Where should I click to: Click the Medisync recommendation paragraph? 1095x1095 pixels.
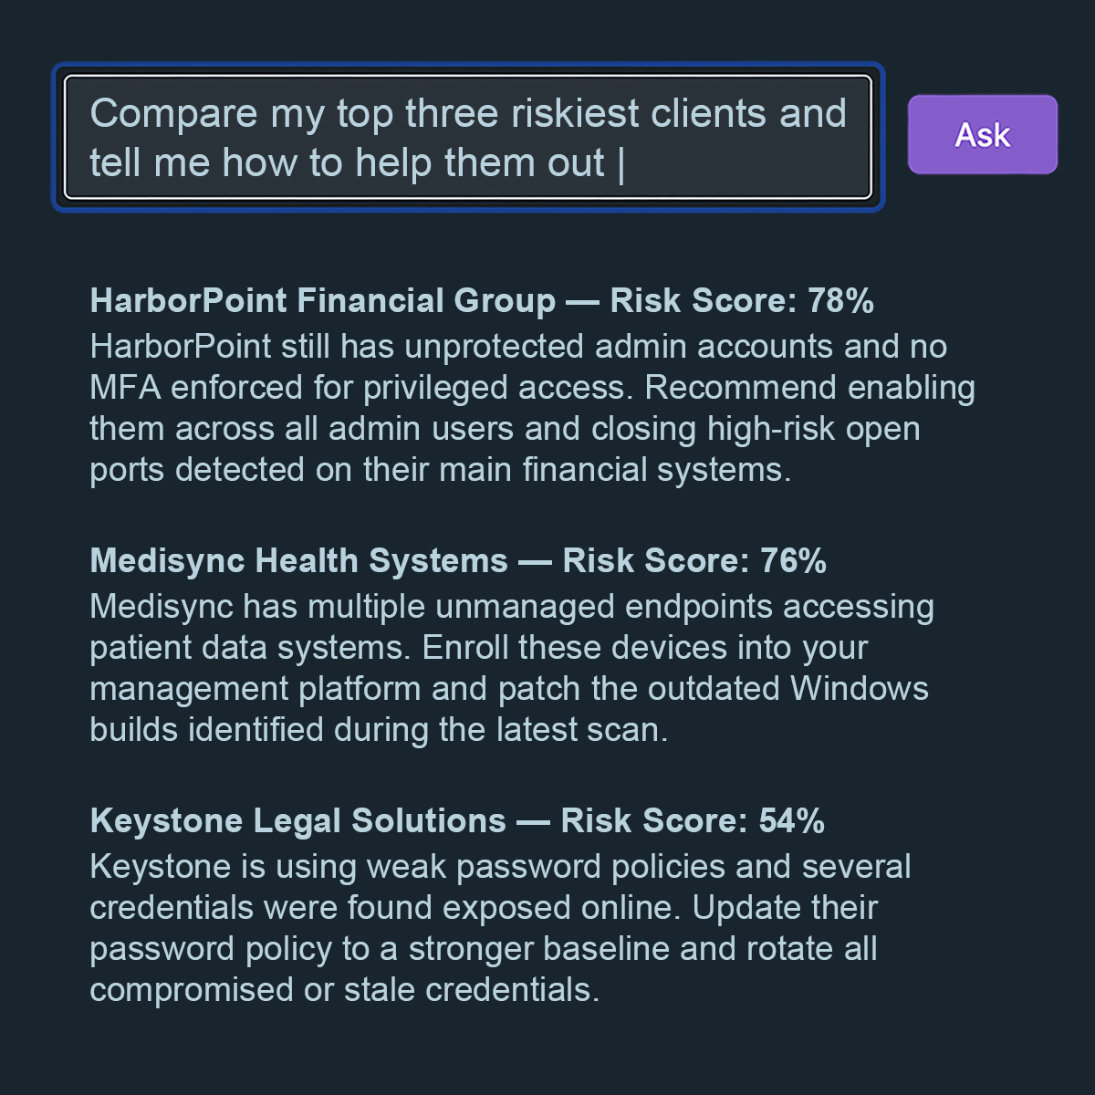coord(511,668)
